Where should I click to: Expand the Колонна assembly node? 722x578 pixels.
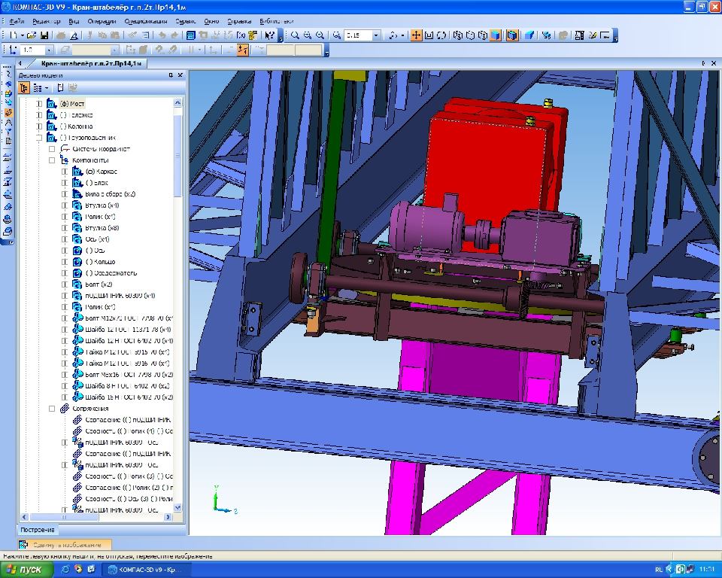point(41,126)
